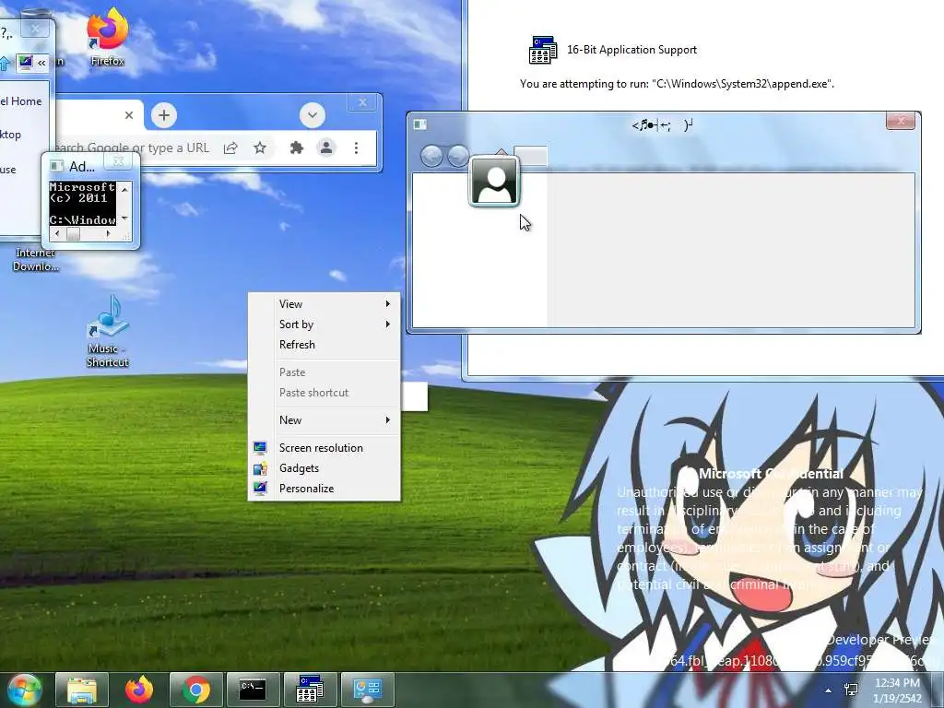
Task: Open a new tab with plus button
Action: coord(164,115)
